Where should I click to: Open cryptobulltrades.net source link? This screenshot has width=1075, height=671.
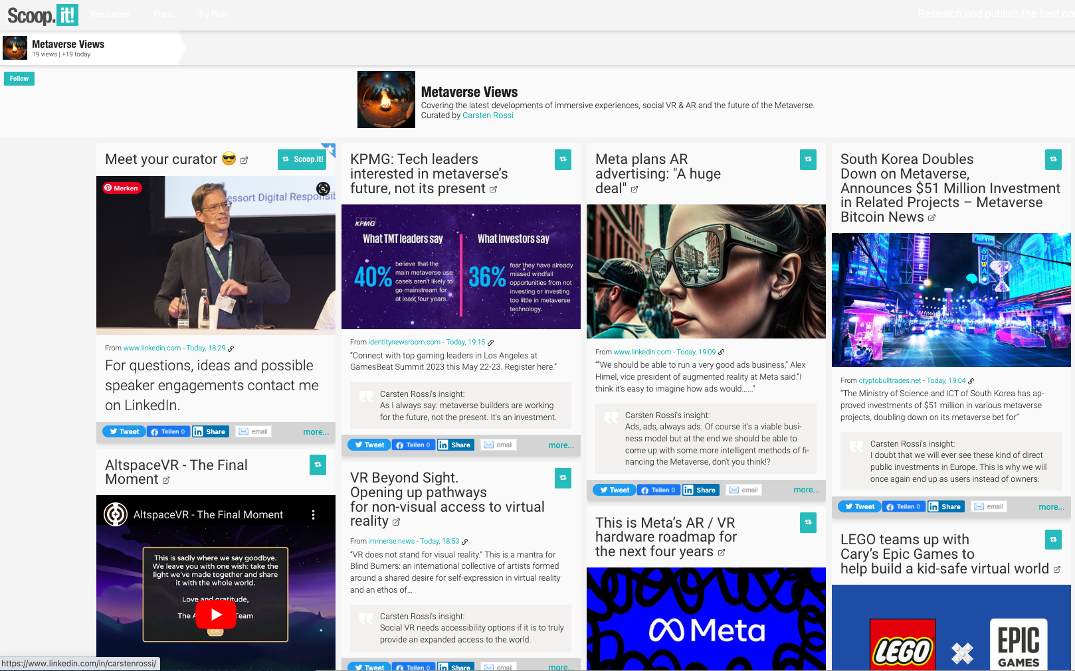click(890, 381)
